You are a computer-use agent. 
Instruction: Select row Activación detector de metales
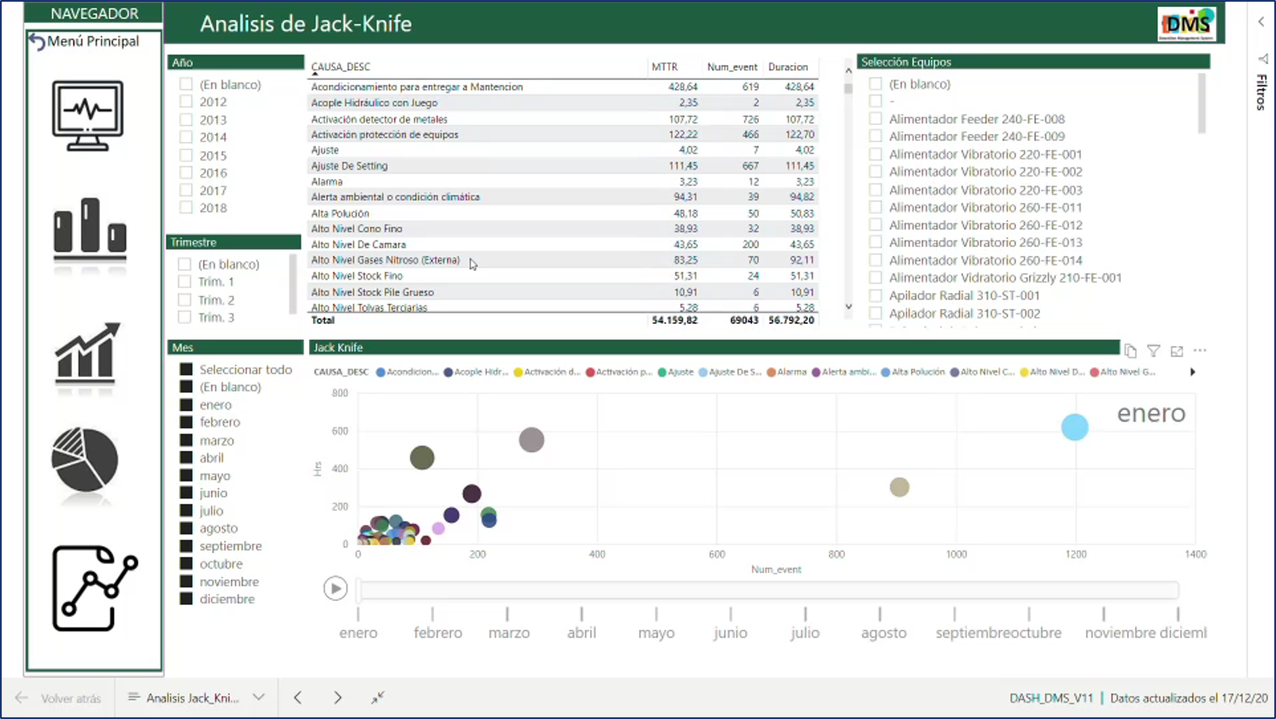563,119
